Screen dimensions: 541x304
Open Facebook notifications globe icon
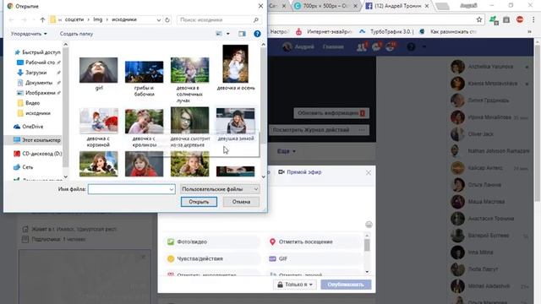click(391, 47)
